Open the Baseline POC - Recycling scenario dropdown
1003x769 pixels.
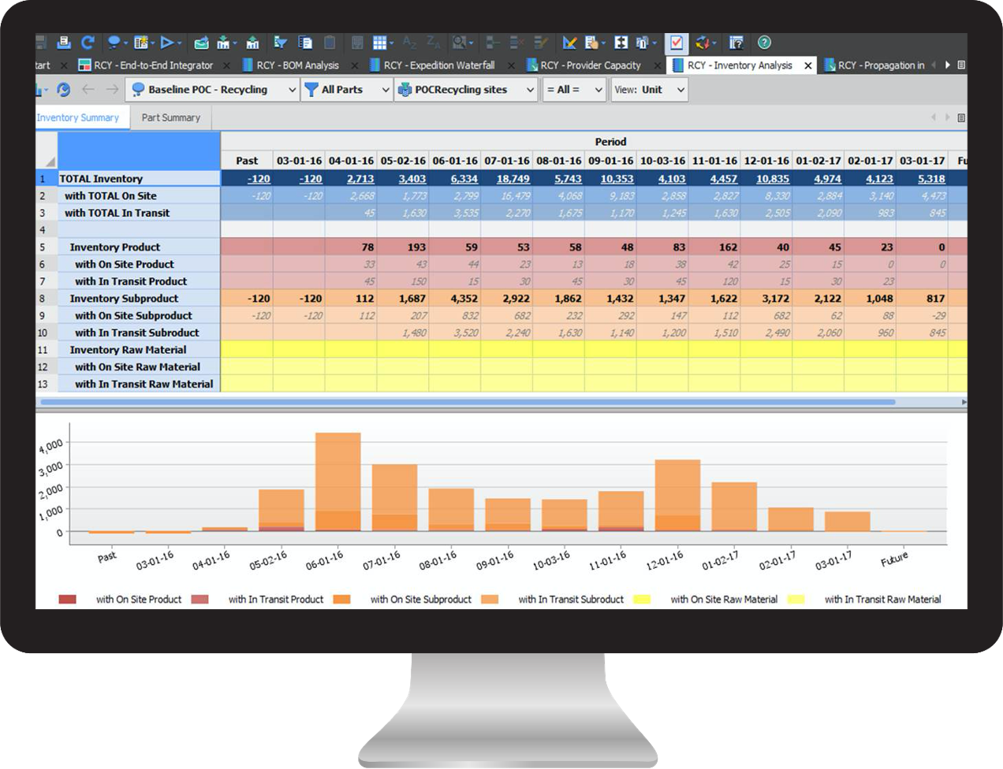pyautogui.click(x=292, y=90)
